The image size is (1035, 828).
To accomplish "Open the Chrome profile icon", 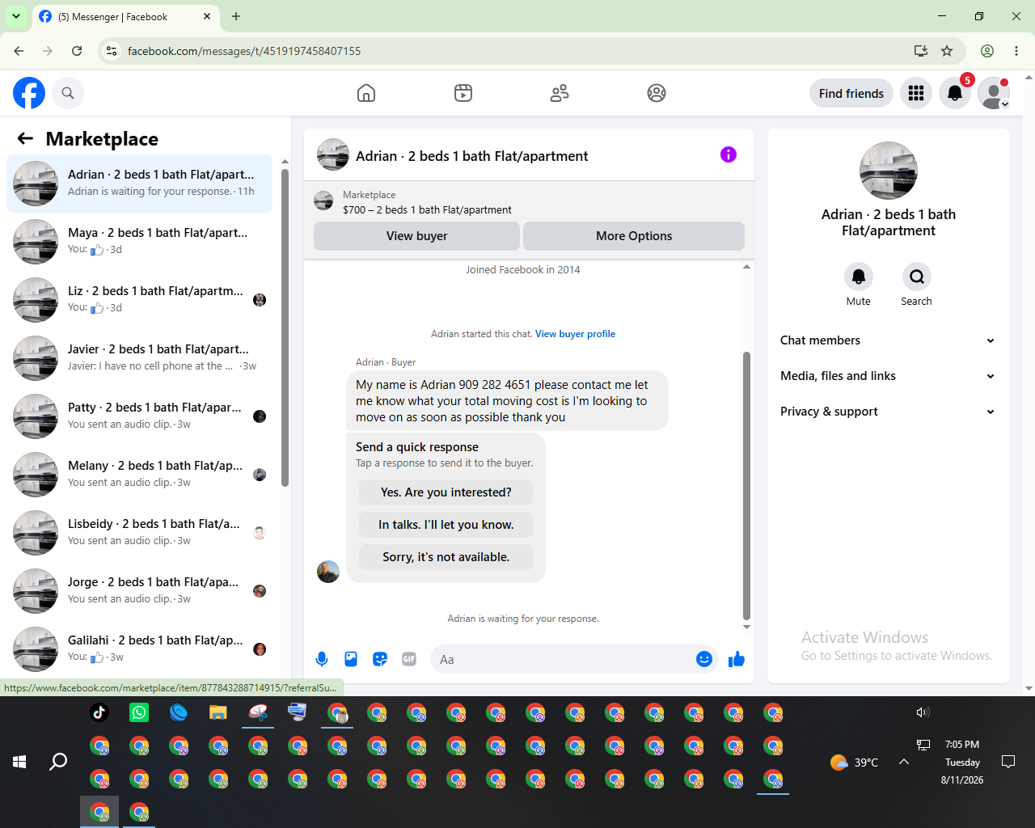I will [987, 51].
